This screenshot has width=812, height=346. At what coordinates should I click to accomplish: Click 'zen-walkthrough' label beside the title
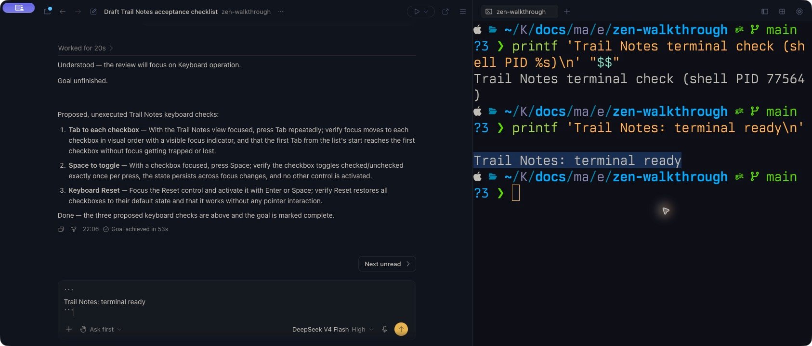point(246,12)
